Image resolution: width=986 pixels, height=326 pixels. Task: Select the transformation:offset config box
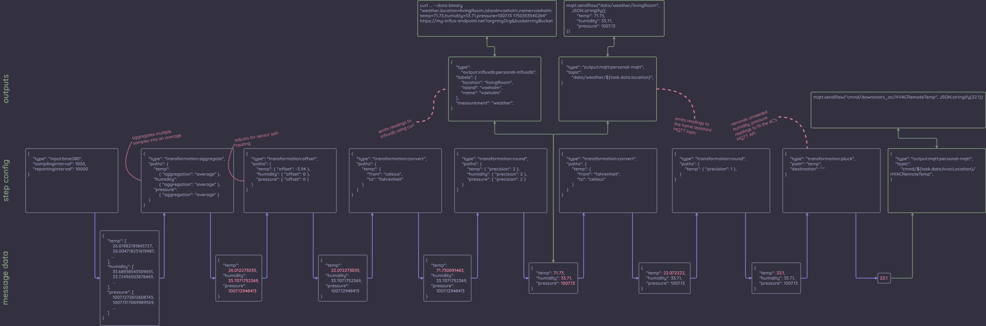coord(290,181)
